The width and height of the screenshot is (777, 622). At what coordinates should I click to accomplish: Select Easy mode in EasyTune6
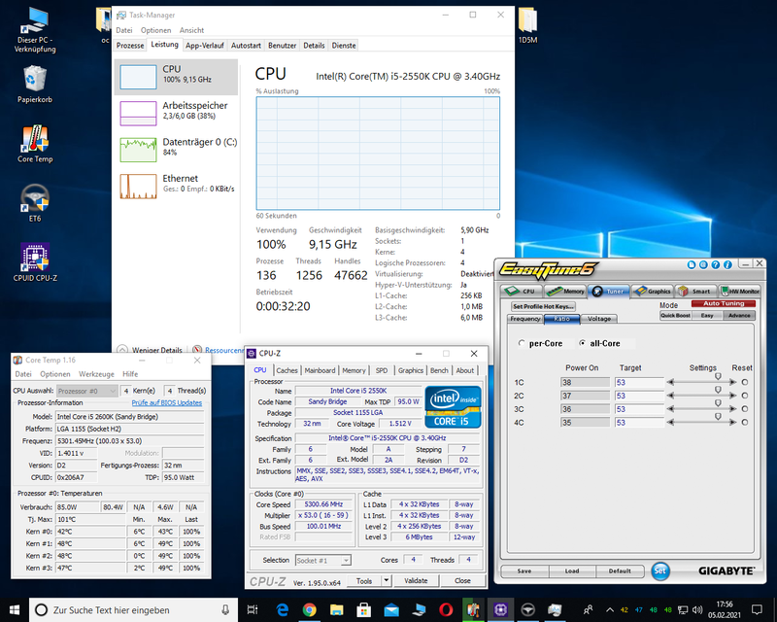[x=707, y=316]
